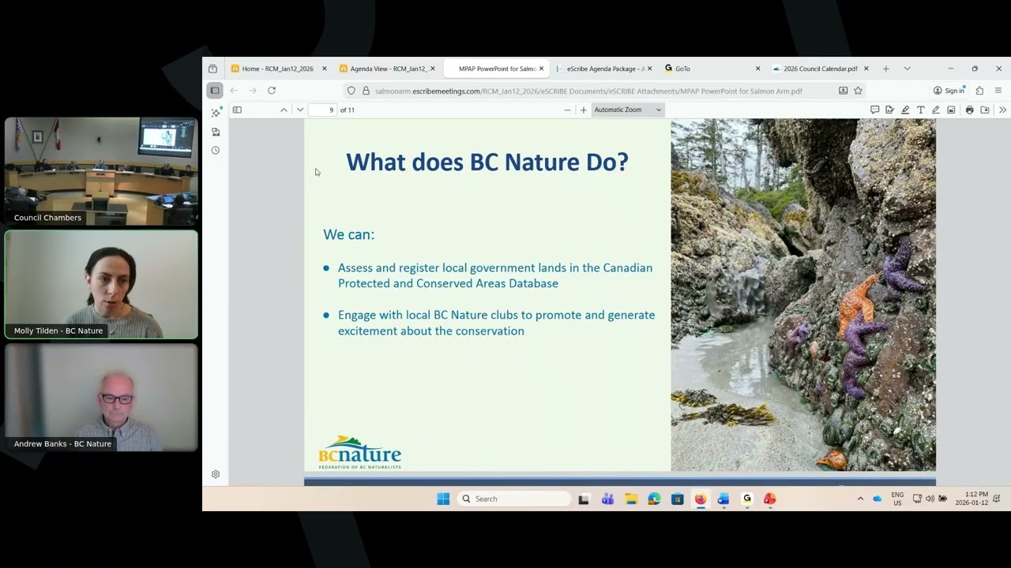The image size is (1011, 568).
Task: Expand more PDF viewer tools
Action: pyautogui.click(x=1002, y=110)
